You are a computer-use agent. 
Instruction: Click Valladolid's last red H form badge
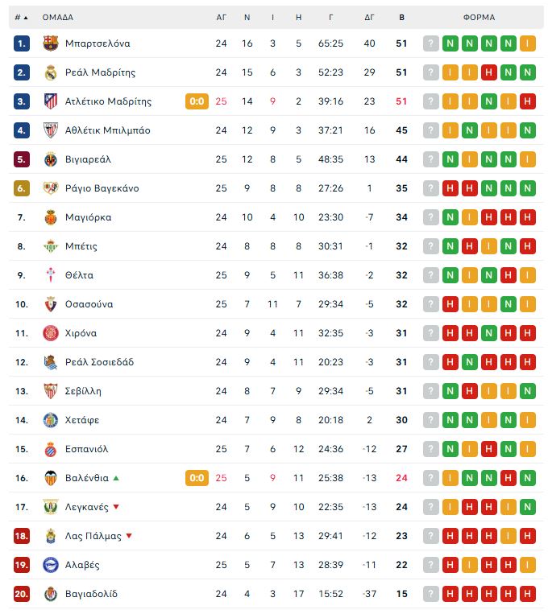(528, 594)
